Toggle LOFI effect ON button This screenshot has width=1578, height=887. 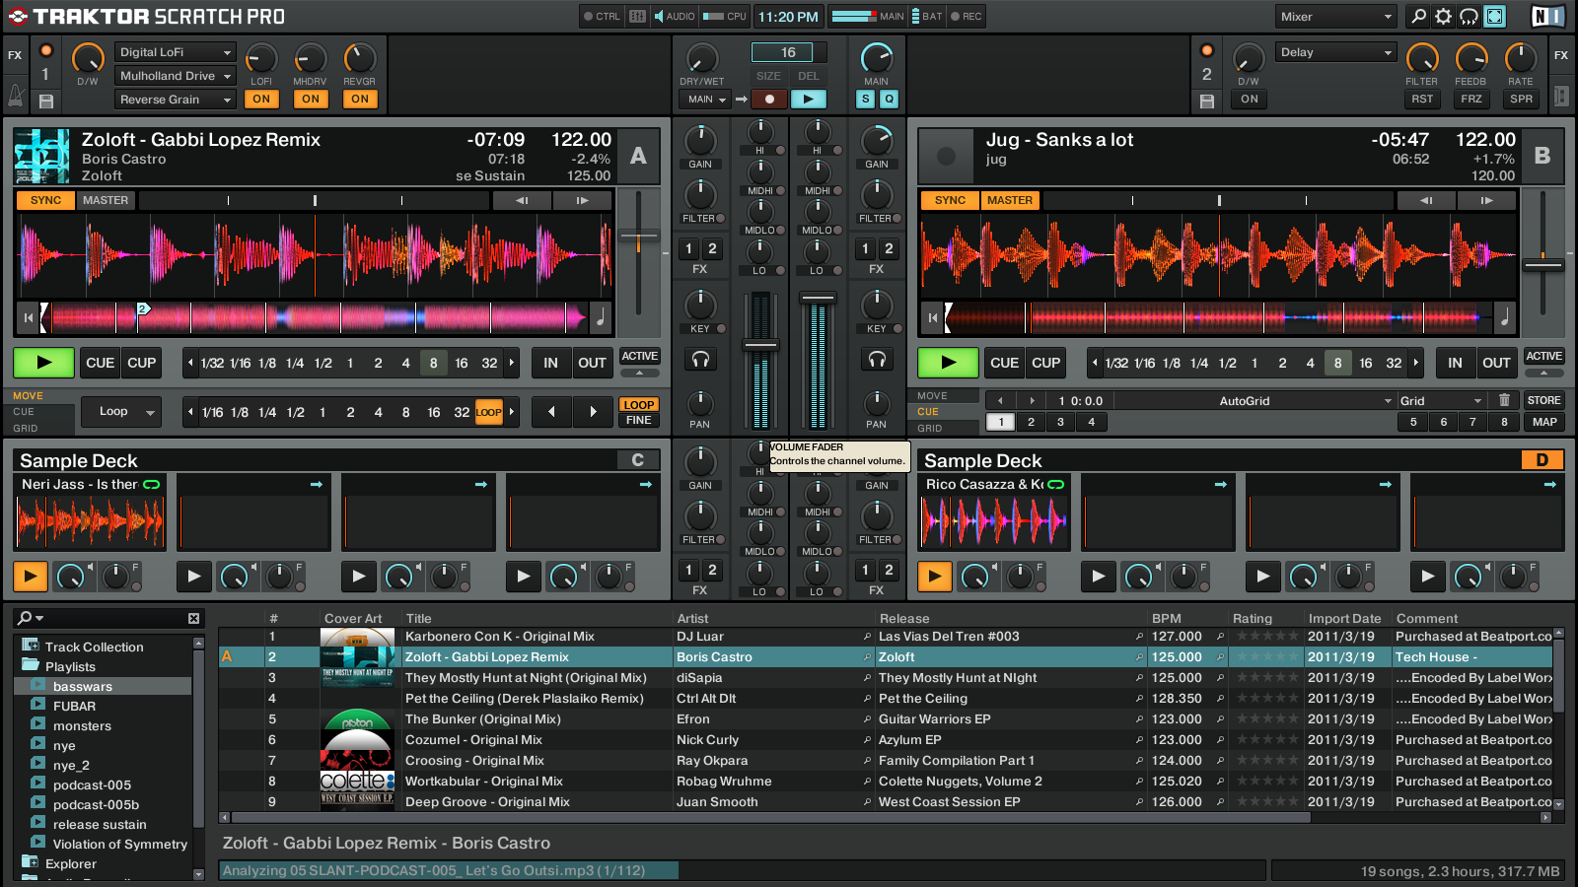click(x=261, y=99)
